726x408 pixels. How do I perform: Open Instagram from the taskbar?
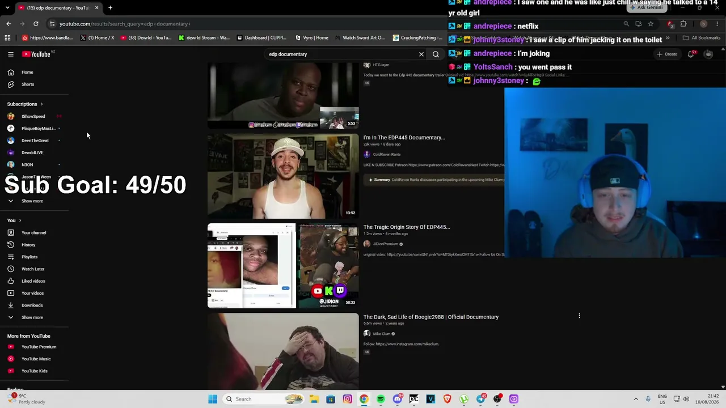[347, 399]
